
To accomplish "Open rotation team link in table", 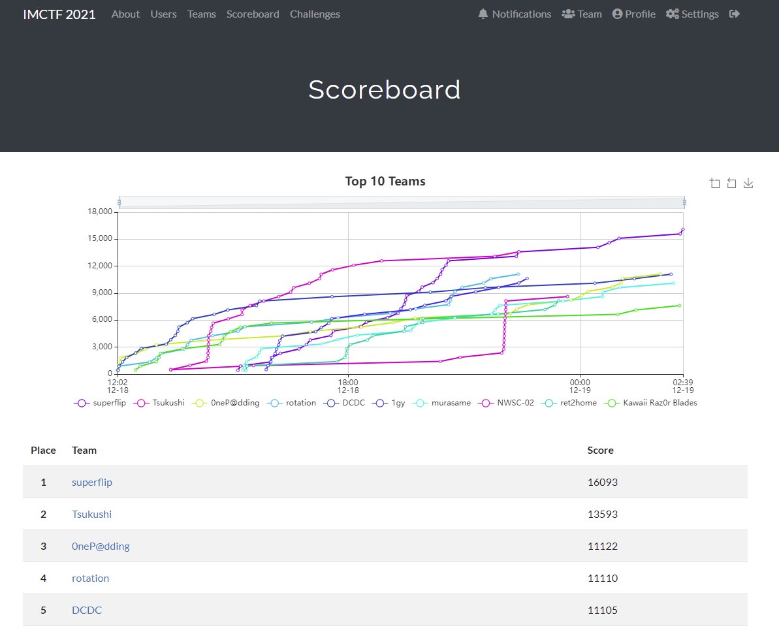I will pos(90,578).
